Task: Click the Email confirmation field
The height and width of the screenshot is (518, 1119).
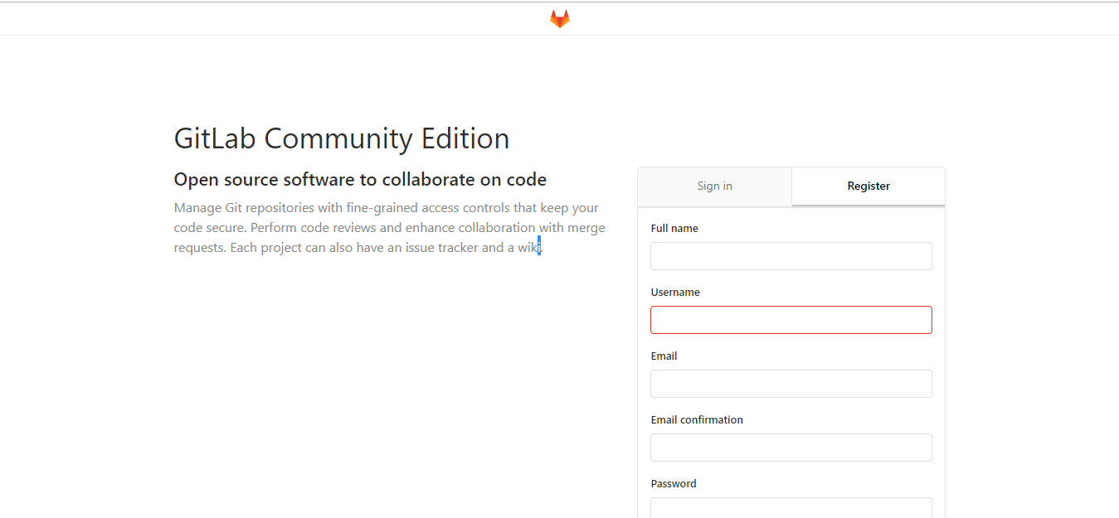Action: pos(791,448)
